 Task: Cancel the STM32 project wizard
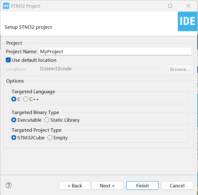[177, 186]
